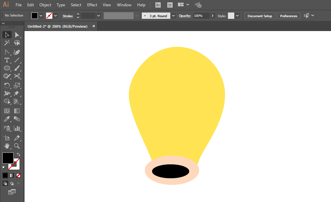This screenshot has height=202, width=331.
Task: Select the Rotate tool
Action: click(7, 85)
